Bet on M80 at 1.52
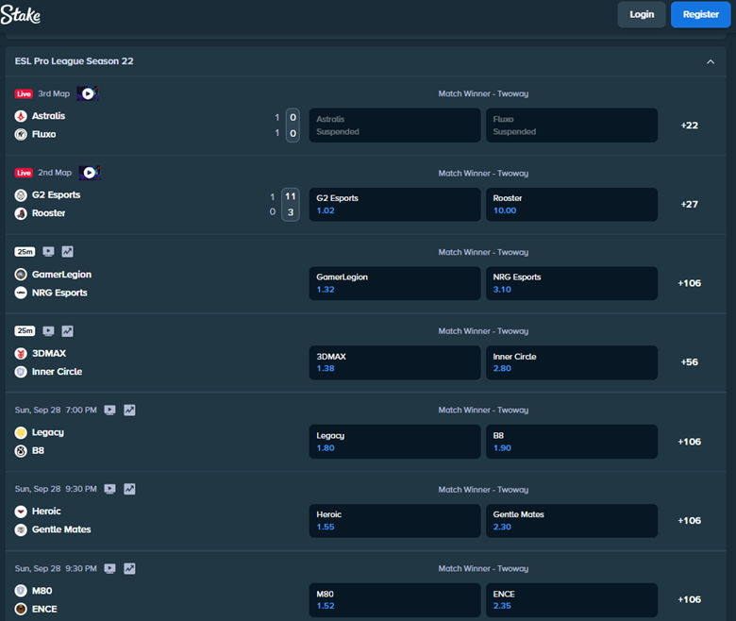The image size is (736, 621). [394, 600]
